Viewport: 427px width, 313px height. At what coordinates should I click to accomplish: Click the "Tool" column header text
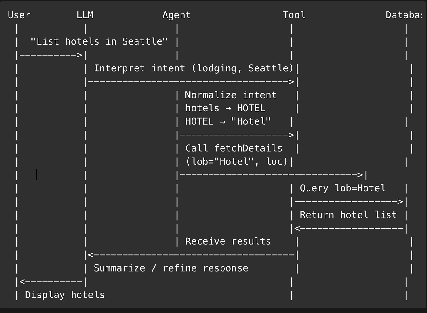point(294,15)
